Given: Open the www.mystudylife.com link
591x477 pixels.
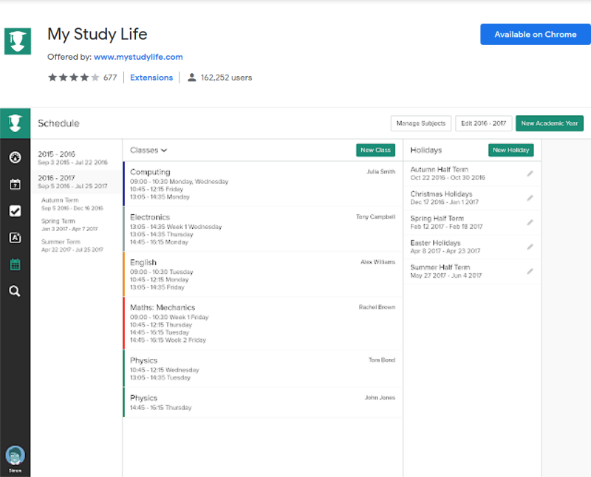Looking at the screenshot, I should tap(138, 57).
